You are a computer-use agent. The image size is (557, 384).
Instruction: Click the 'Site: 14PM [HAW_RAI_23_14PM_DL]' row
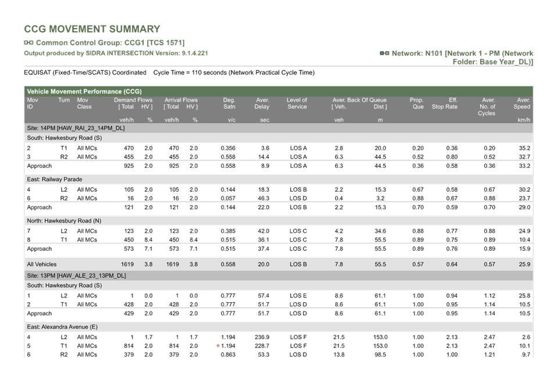tap(278, 128)
